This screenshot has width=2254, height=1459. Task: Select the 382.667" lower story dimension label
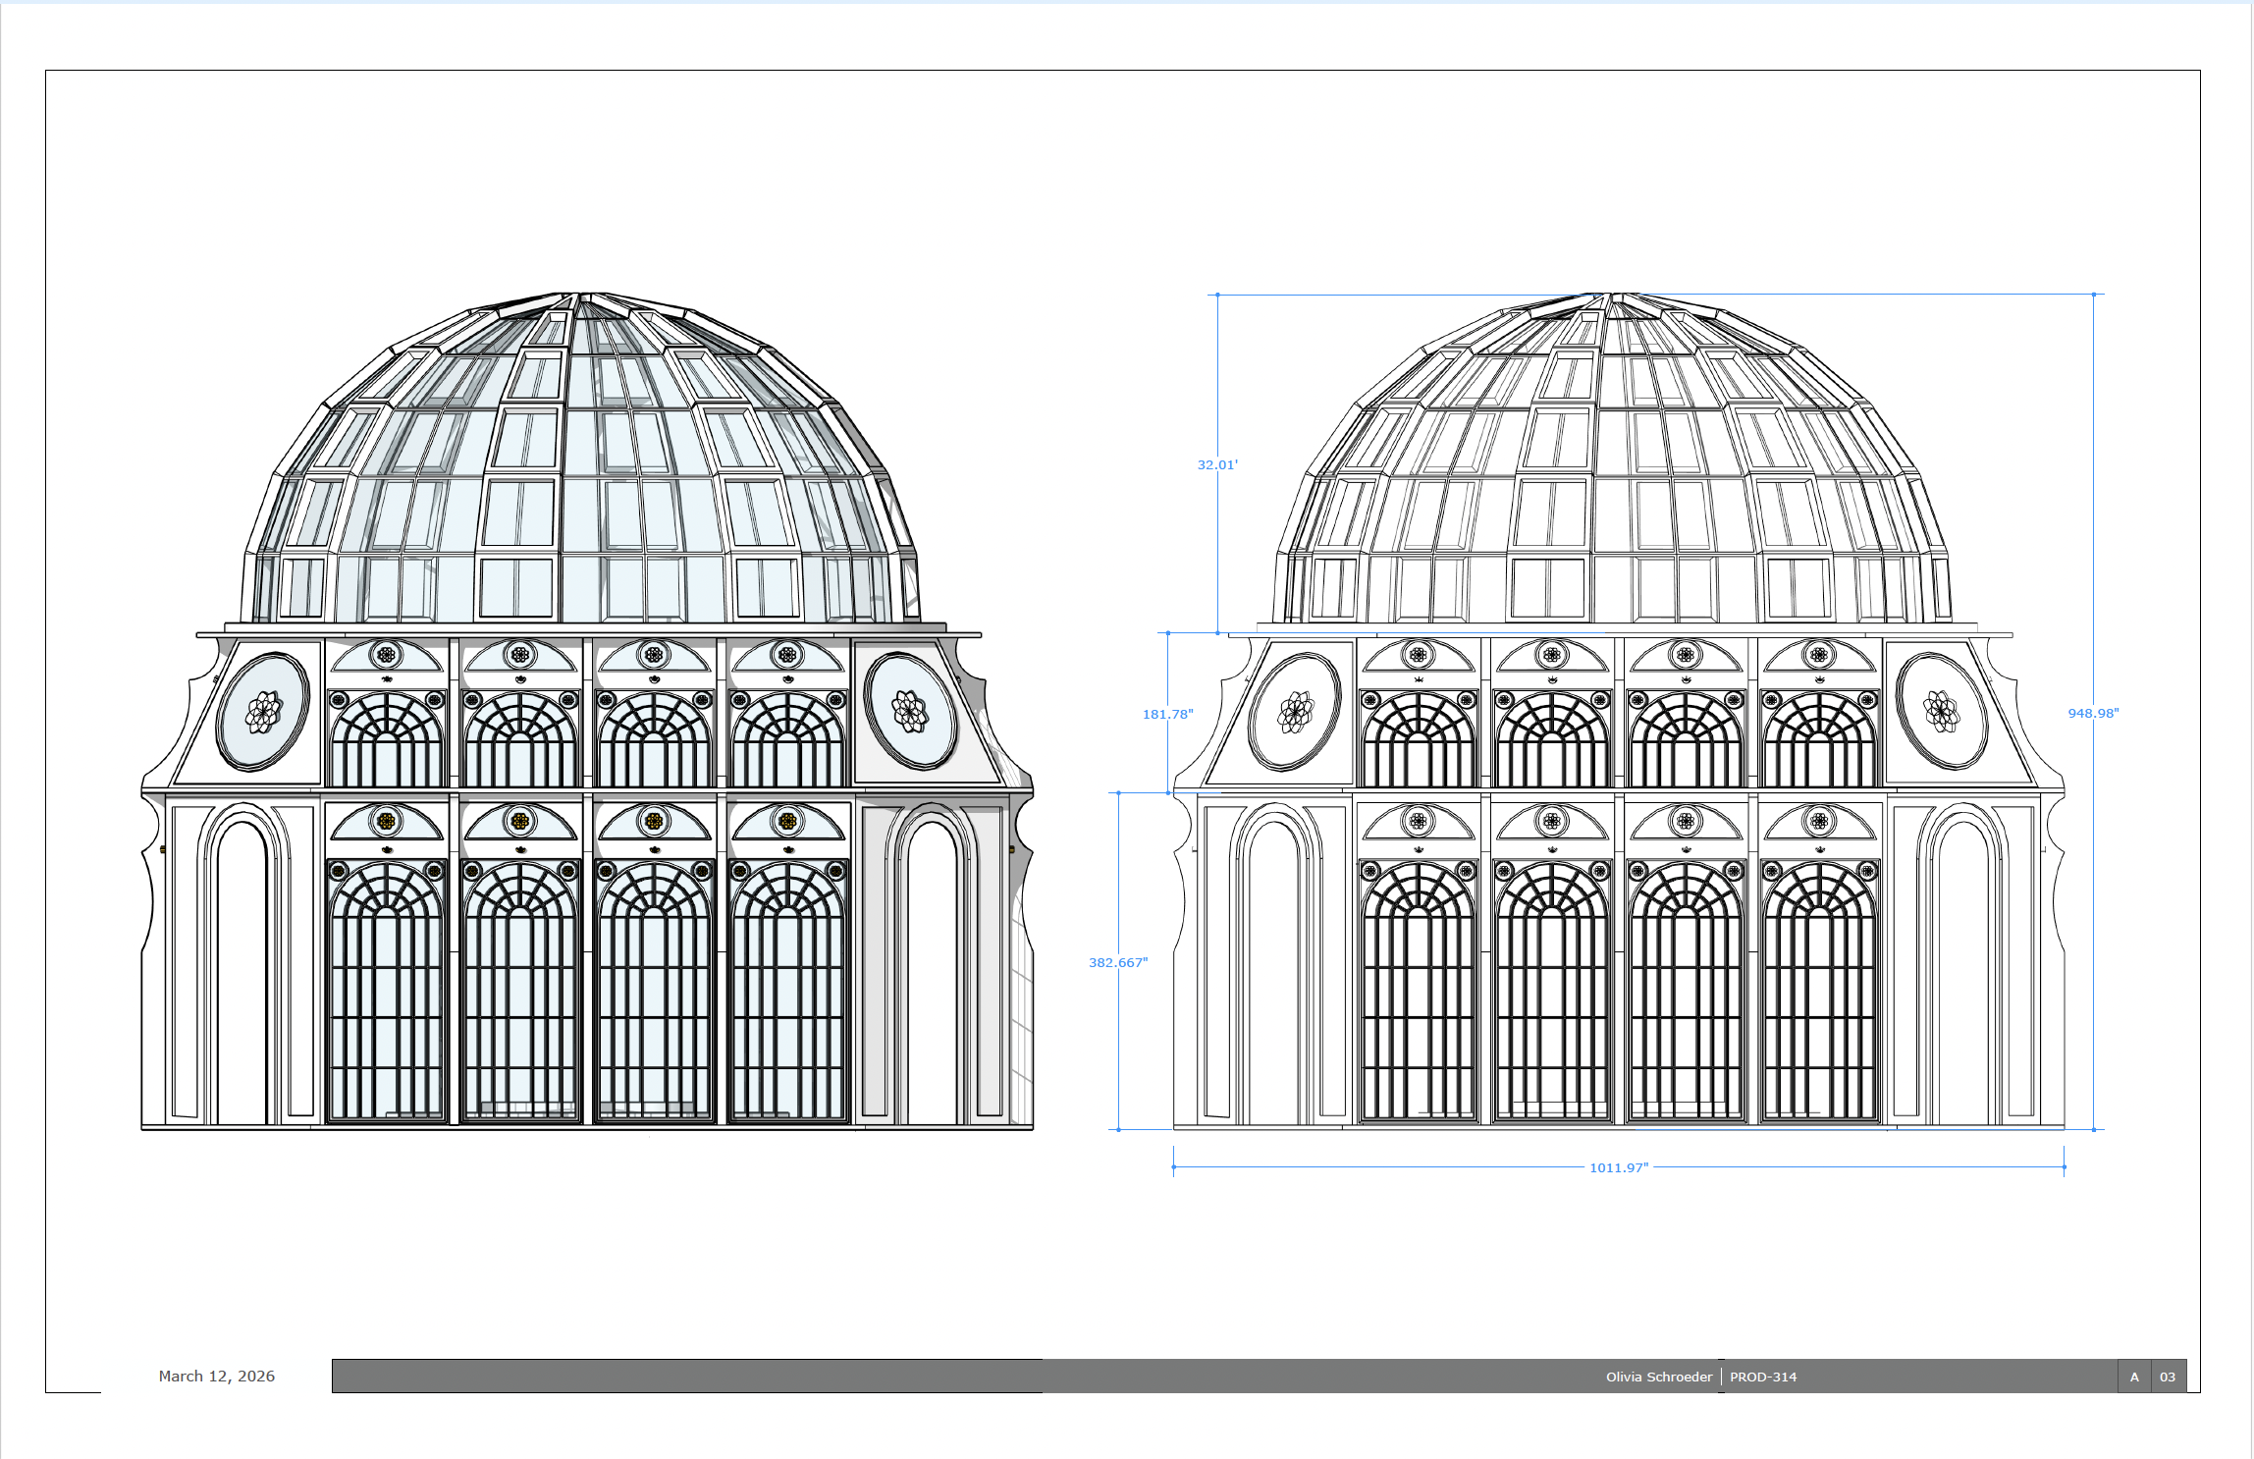click(x=1118, y=962)
